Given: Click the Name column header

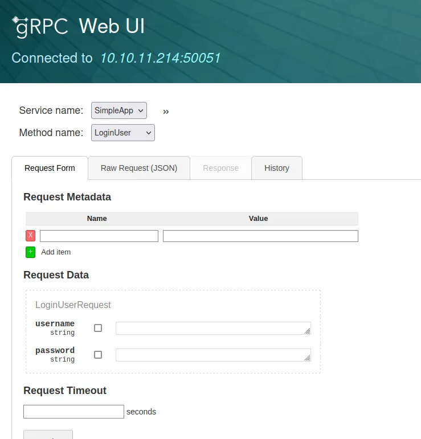Looking at the screenshot, I should (97, 219).
